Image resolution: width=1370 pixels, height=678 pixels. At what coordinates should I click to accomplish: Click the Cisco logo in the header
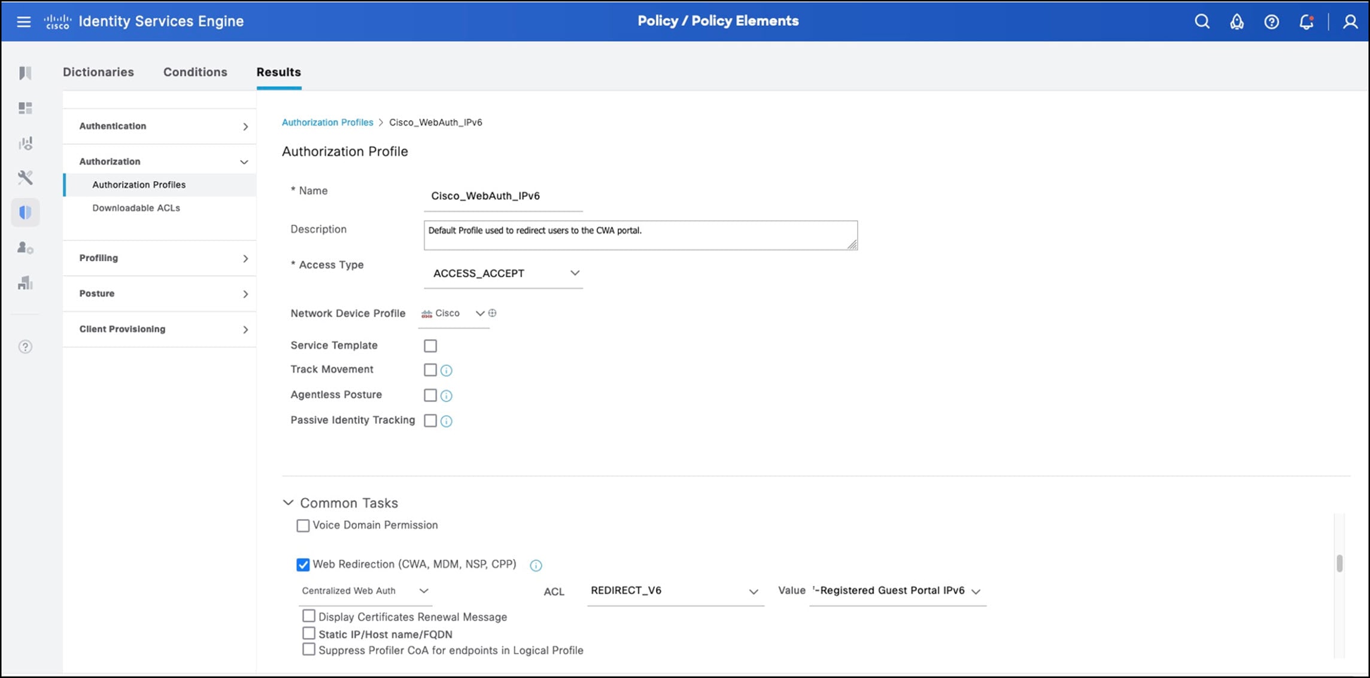[x=57, y=22]
